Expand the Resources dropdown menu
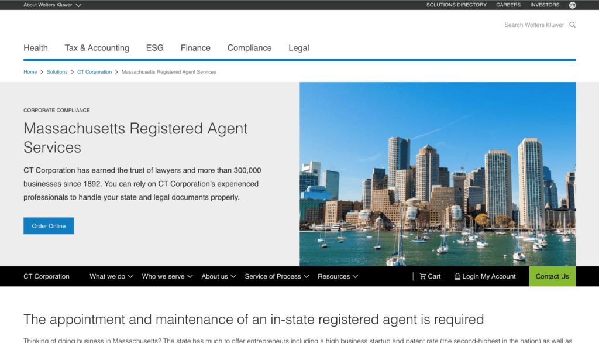This screenshot has height=343, width=599. coord(338,276)
